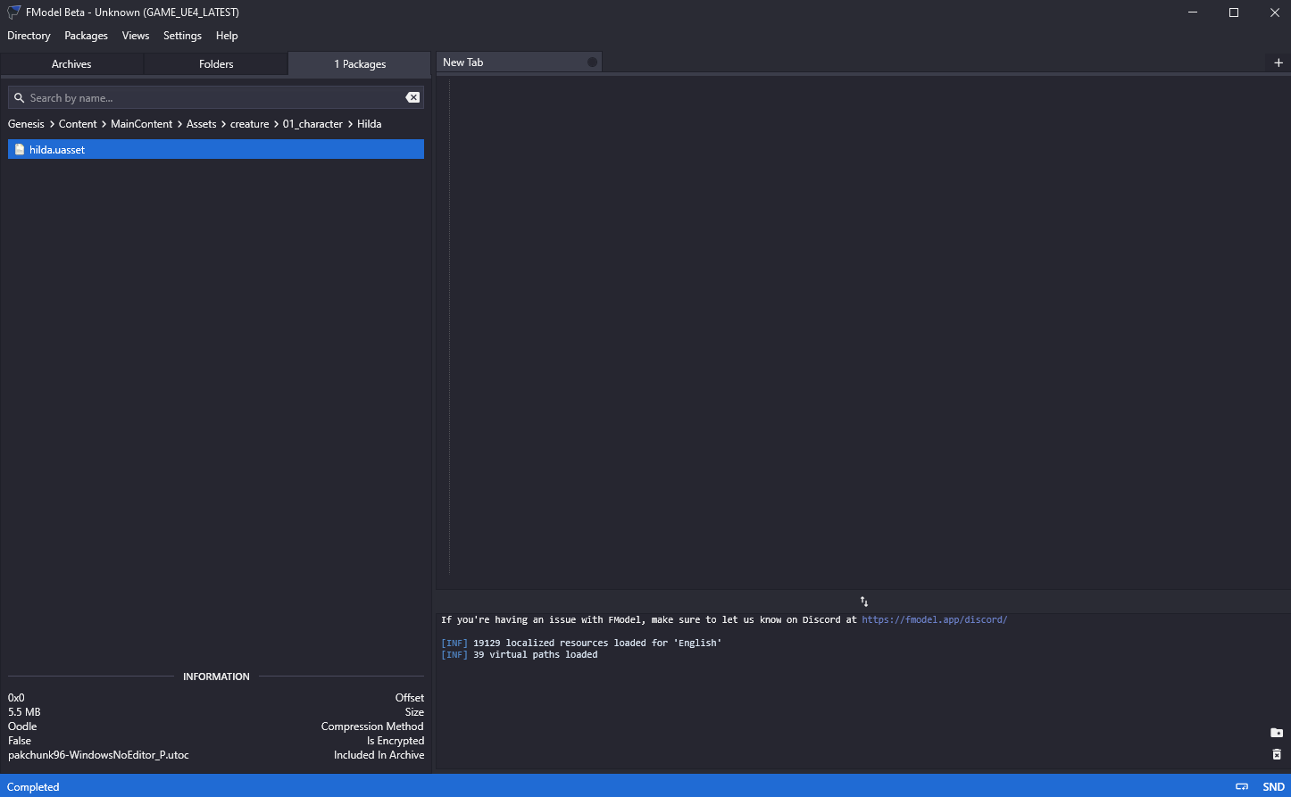1291x797 pixels.
Task: Navigate to creature in the breadcrumb
Action: coord(250,124)
